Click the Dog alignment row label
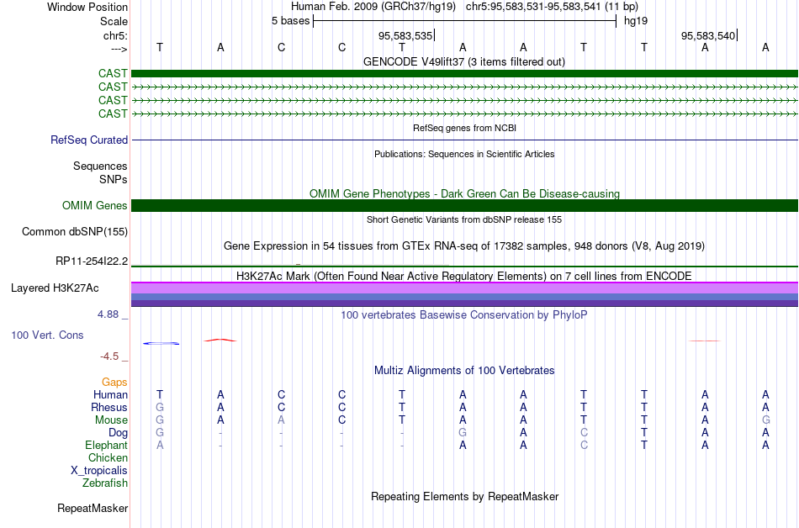 (118, 433)
